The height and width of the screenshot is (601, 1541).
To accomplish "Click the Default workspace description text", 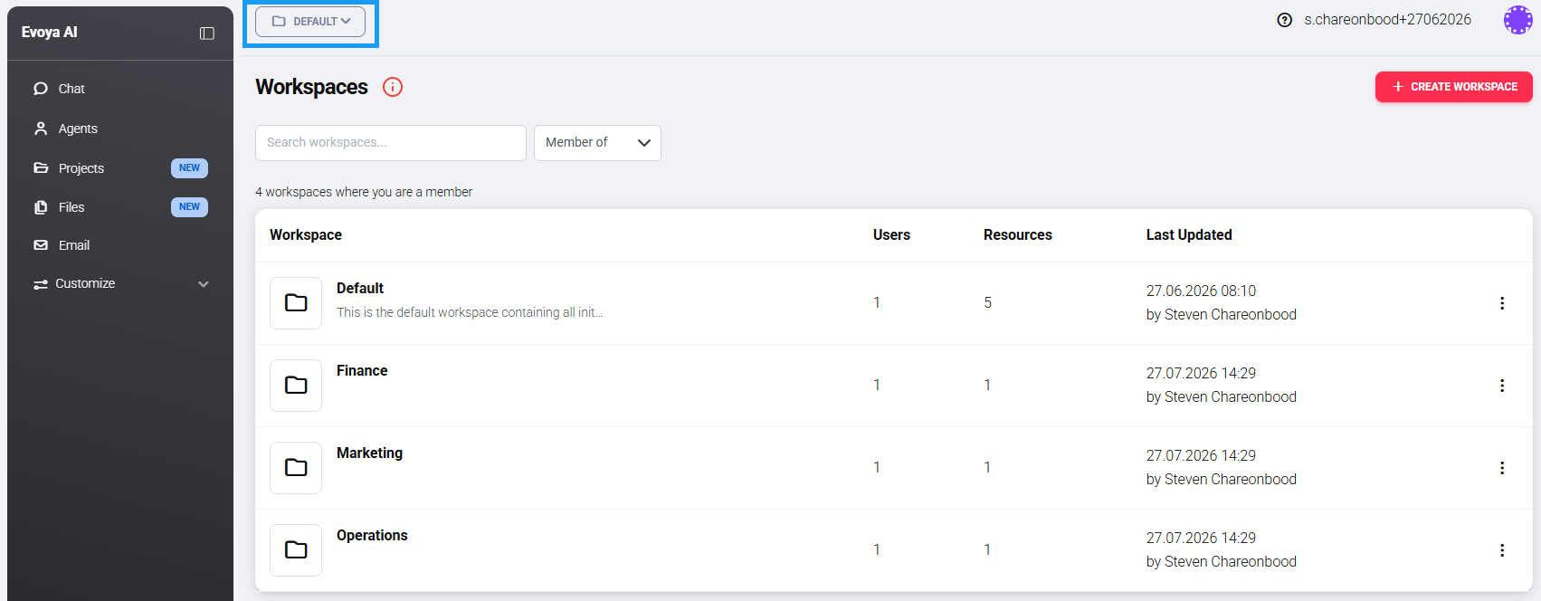I will [x=470, y=312].
